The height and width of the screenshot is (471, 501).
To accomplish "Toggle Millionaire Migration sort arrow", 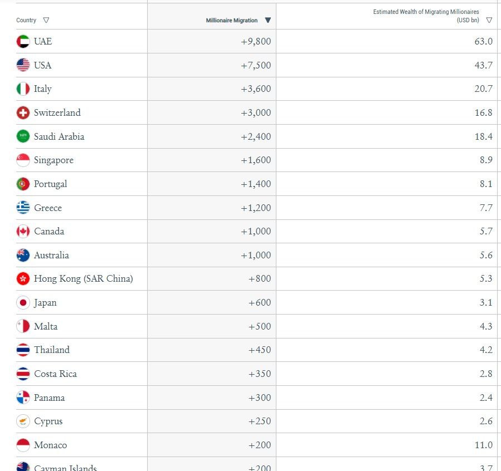I will pyautogui.click(x=267, y=21).
